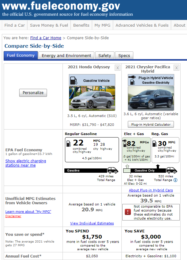Image resolution: width=187 pixels, height=260 pixels.
Task: Open the About Plug-in Hybrid Cars link
Action: [x=151, y=190]
